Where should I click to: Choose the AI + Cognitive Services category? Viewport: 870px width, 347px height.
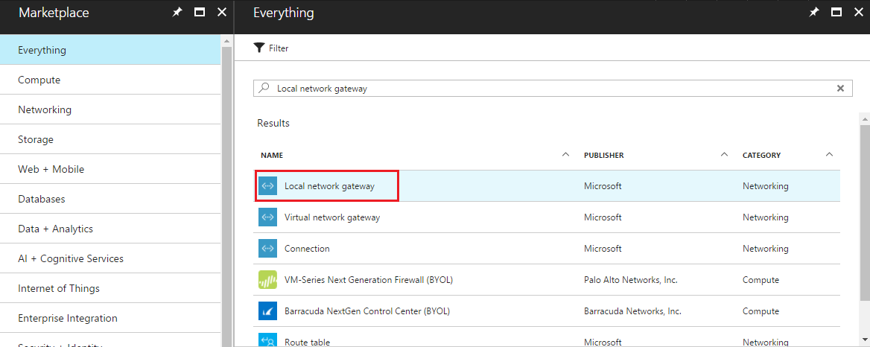tap(71, 258)
